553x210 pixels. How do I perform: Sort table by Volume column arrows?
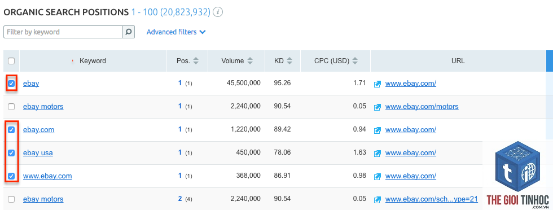click(x=249, y=61)
